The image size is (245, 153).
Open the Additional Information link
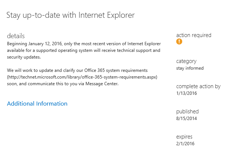37,104
